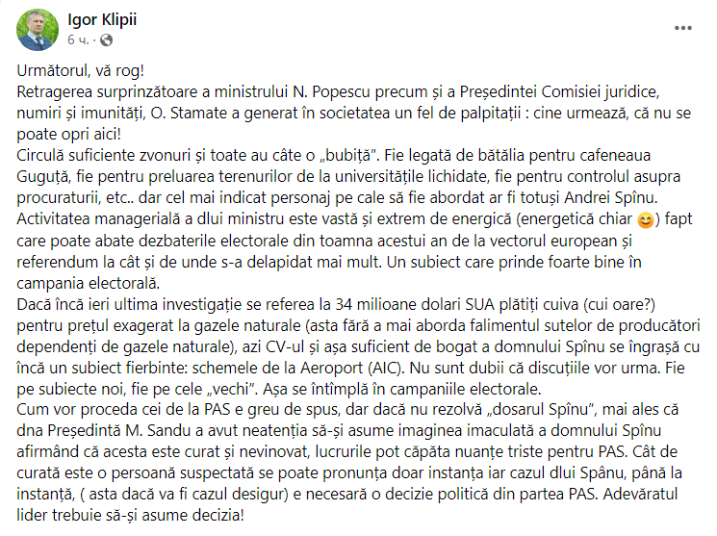
Task: Open Igor Klipii's profile picture
Action: [x=38, y=30]
